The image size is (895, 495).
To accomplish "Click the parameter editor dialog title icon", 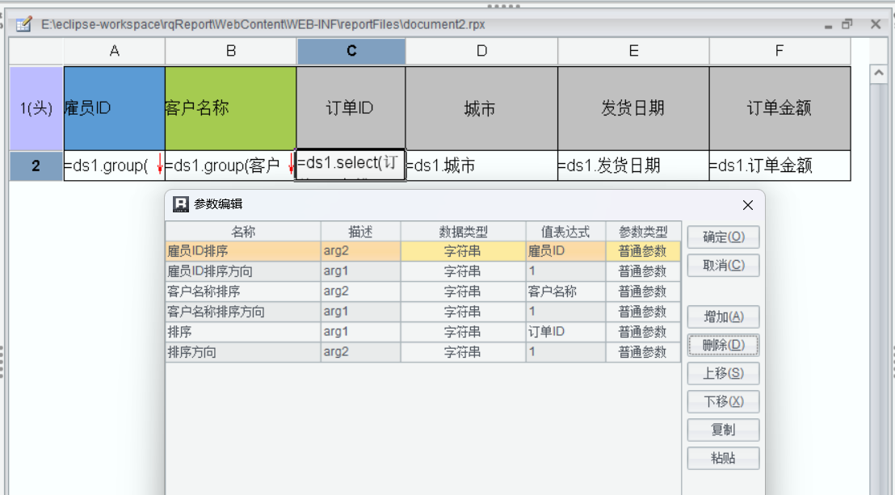I will pyautogui.click(x=181, y=204).
